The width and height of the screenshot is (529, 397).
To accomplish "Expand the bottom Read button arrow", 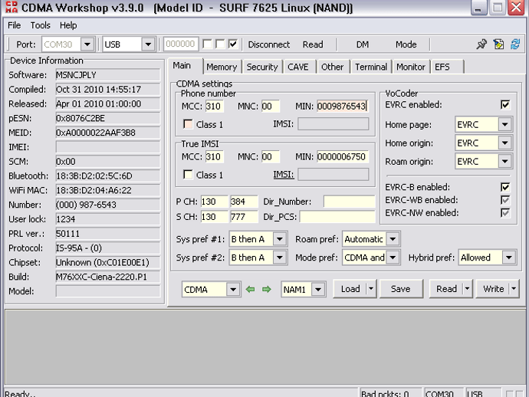I will (467, 289).
